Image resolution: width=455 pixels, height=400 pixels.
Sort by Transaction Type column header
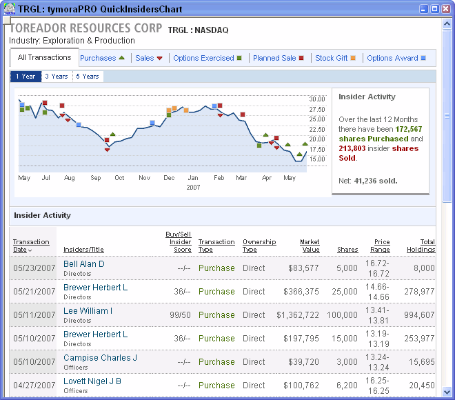tap(216, 246)
